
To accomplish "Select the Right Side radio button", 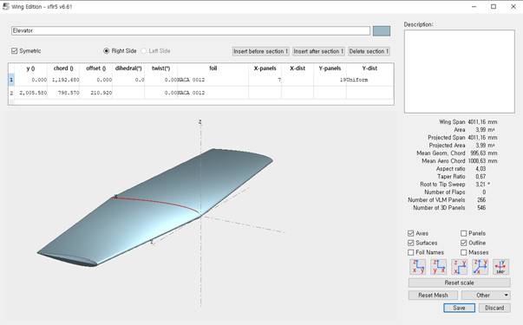I will coord(107,50).
